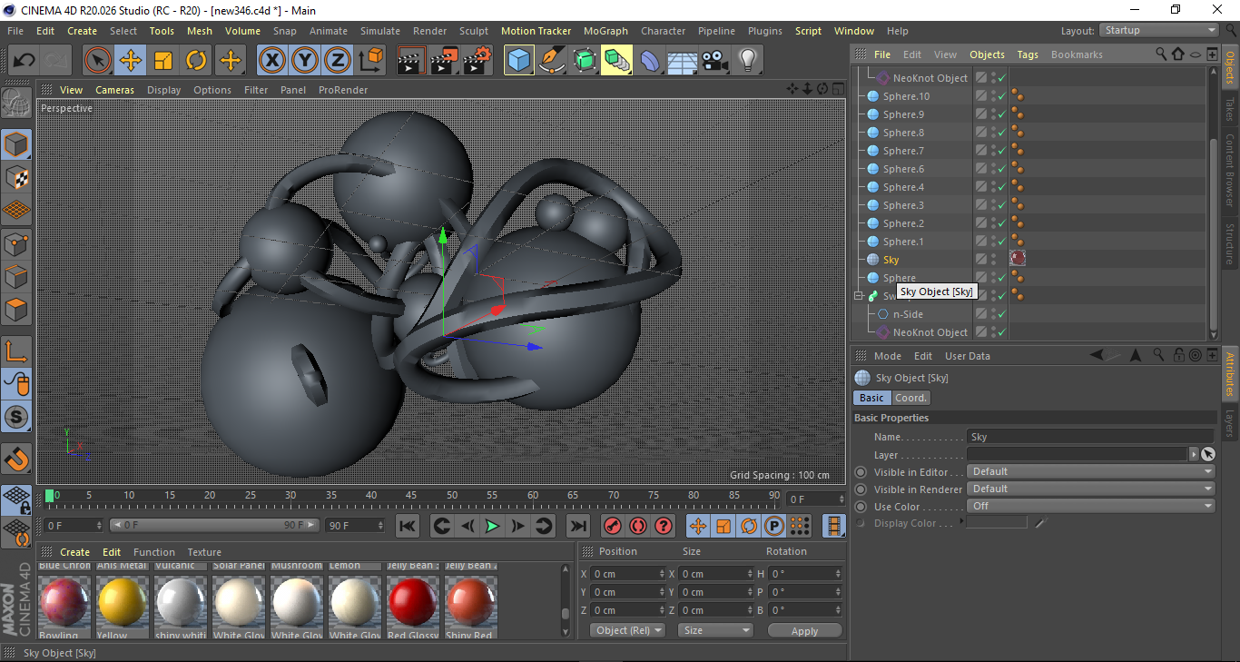Toggle Use Color keyframe circle
Image resolution: width=1240 pixels, height=662 pixels.
pyautogui.click(x=861, y=507)
